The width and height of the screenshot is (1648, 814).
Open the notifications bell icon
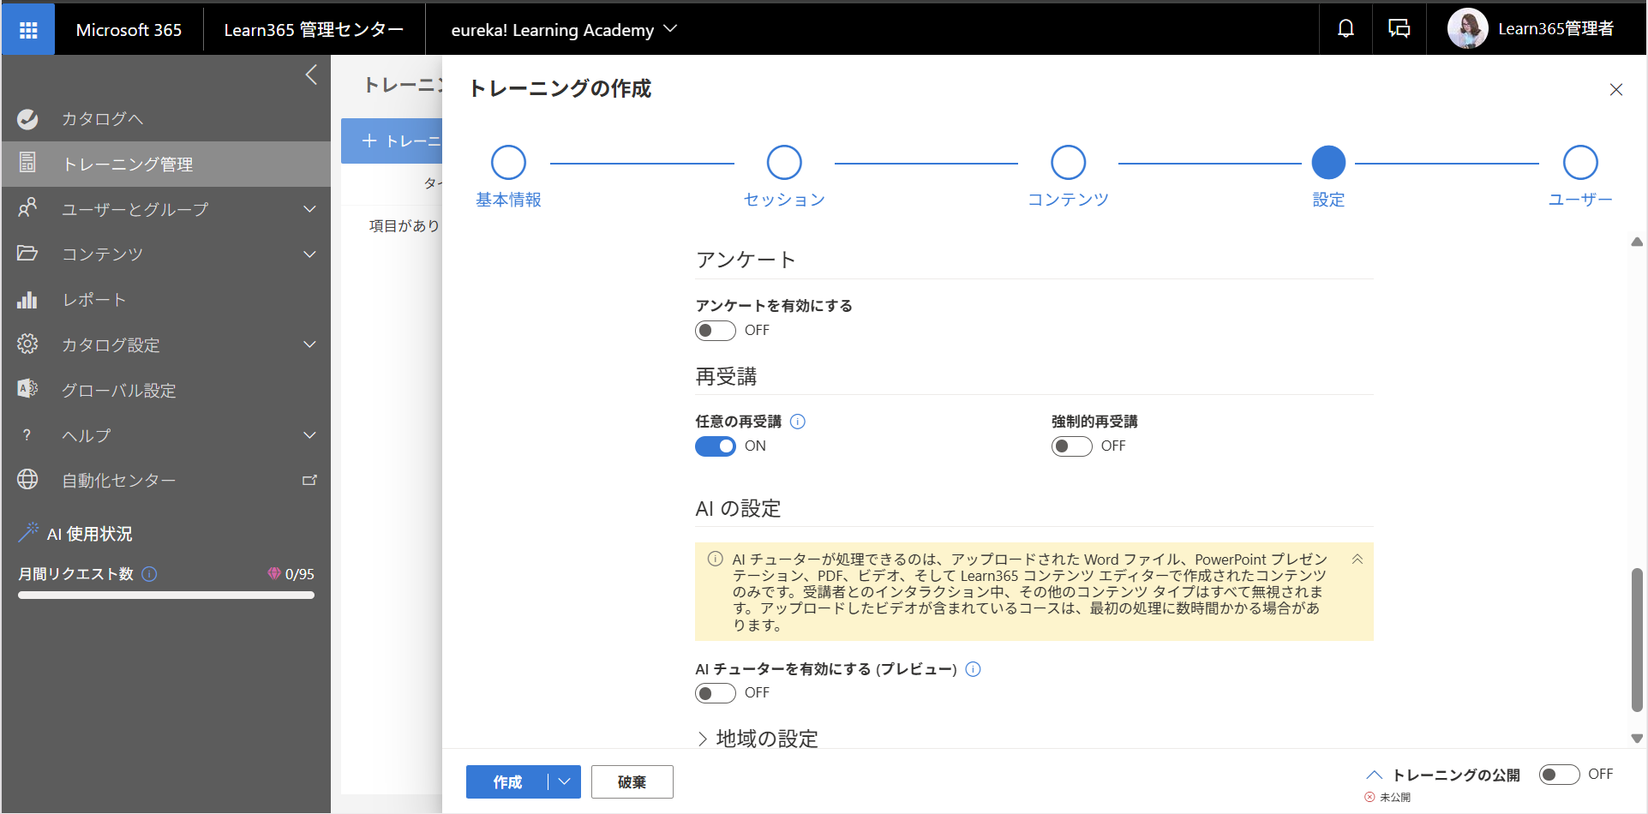(1345, 29)
